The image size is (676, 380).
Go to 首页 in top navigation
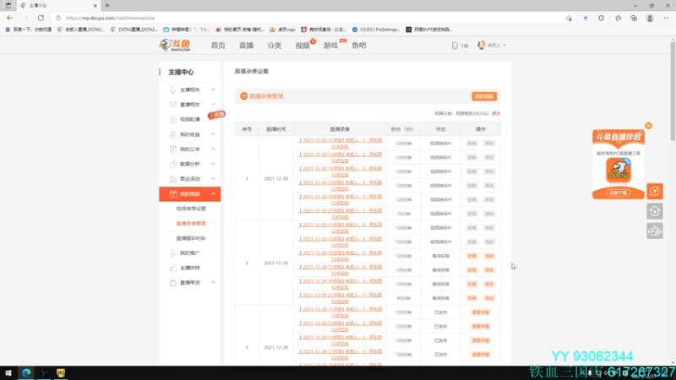[218, 46]
